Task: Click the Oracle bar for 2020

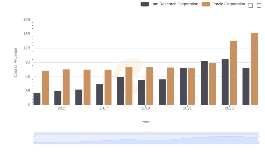Action: point(171,86)
